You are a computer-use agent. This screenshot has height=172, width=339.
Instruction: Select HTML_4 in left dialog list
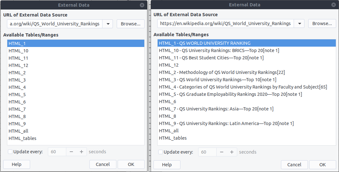pyautogui.click(x=76, y=87)
